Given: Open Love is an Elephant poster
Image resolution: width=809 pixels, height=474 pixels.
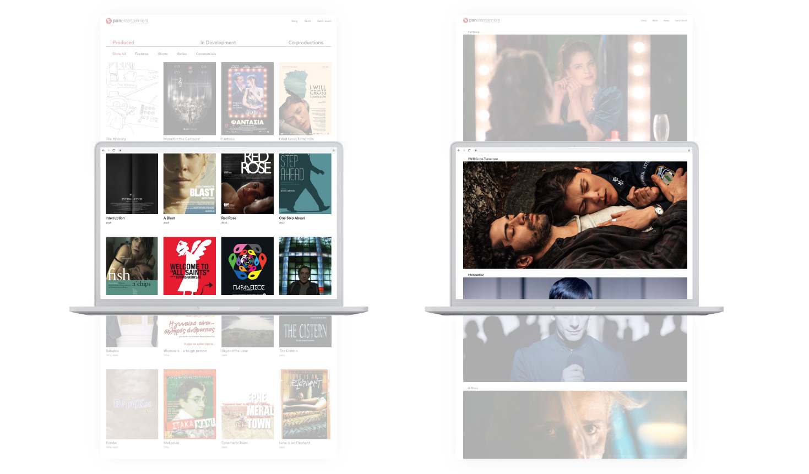Looking at the screenshot, I should tap(305, 404).
